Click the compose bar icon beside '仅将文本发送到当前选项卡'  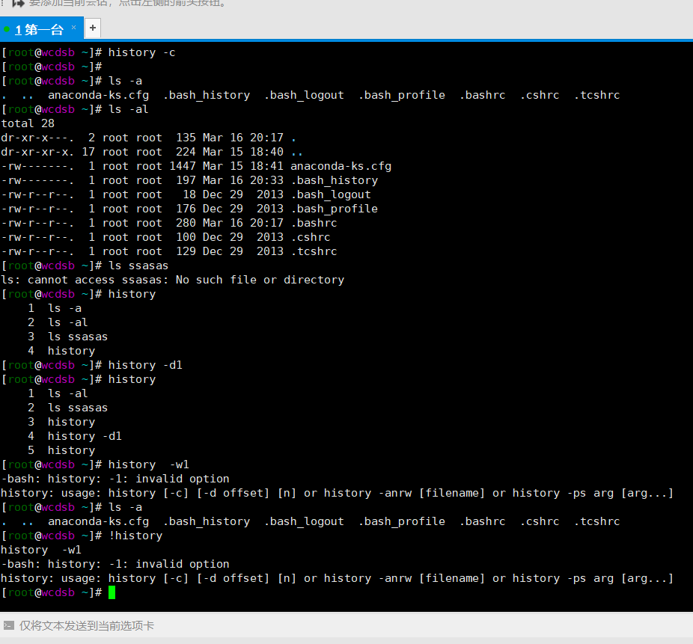tap(8, 625)
